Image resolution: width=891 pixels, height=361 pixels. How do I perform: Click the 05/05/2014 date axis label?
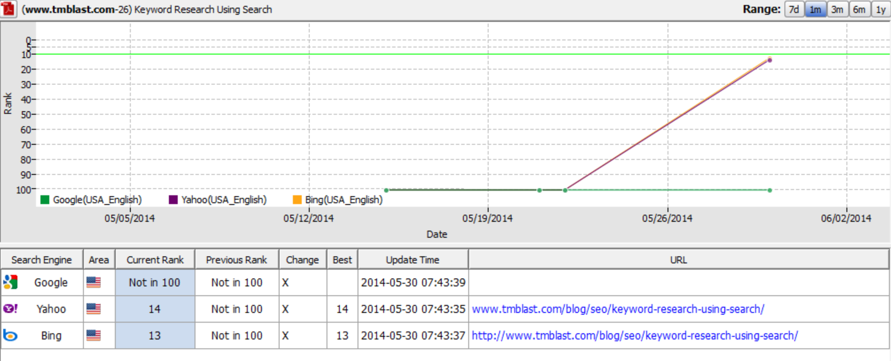coord(129,218)
